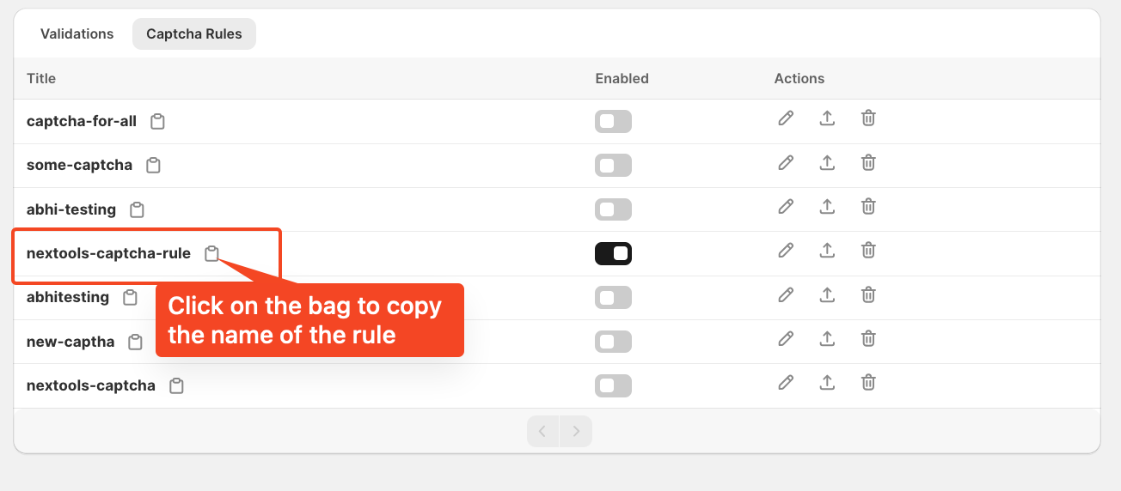Switch to the Validations tab

point(77,34)
